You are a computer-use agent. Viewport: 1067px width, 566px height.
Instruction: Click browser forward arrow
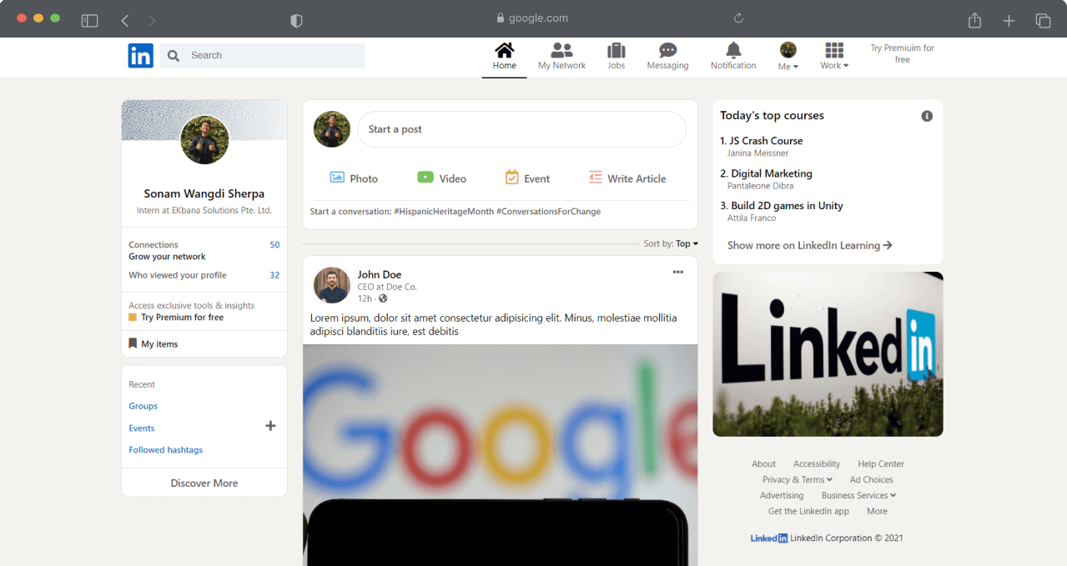(x=151, y=20)
